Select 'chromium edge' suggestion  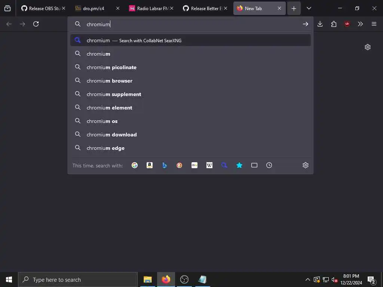click(x=190, y=148)
